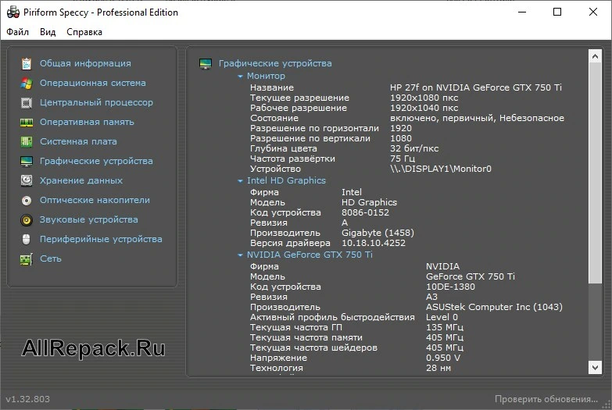
Task: Select the Intel HD Graphics node label
Action: coord(286,180)
